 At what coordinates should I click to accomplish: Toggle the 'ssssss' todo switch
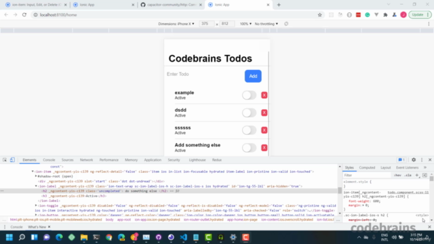coord(249,130)
